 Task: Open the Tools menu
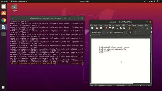pos(134,25)
